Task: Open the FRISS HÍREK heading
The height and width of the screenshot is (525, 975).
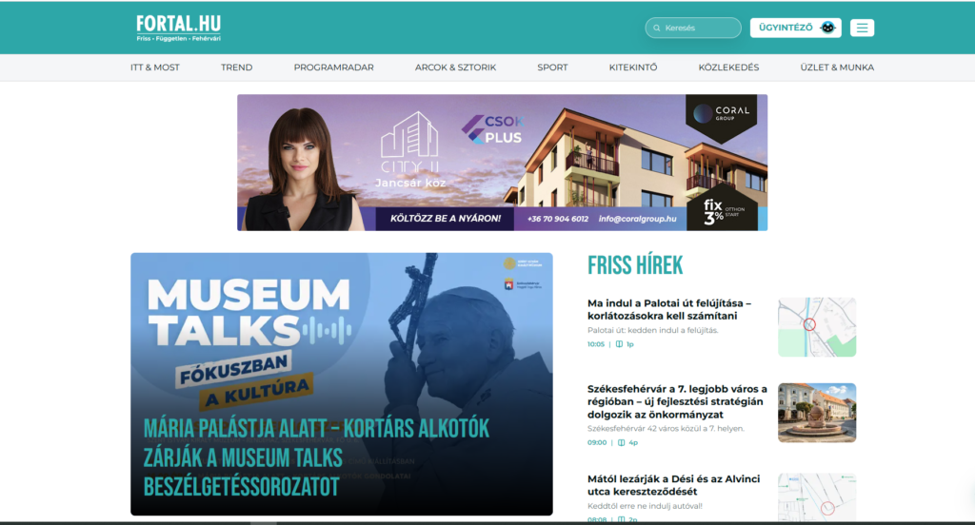Action: [635, 265]
